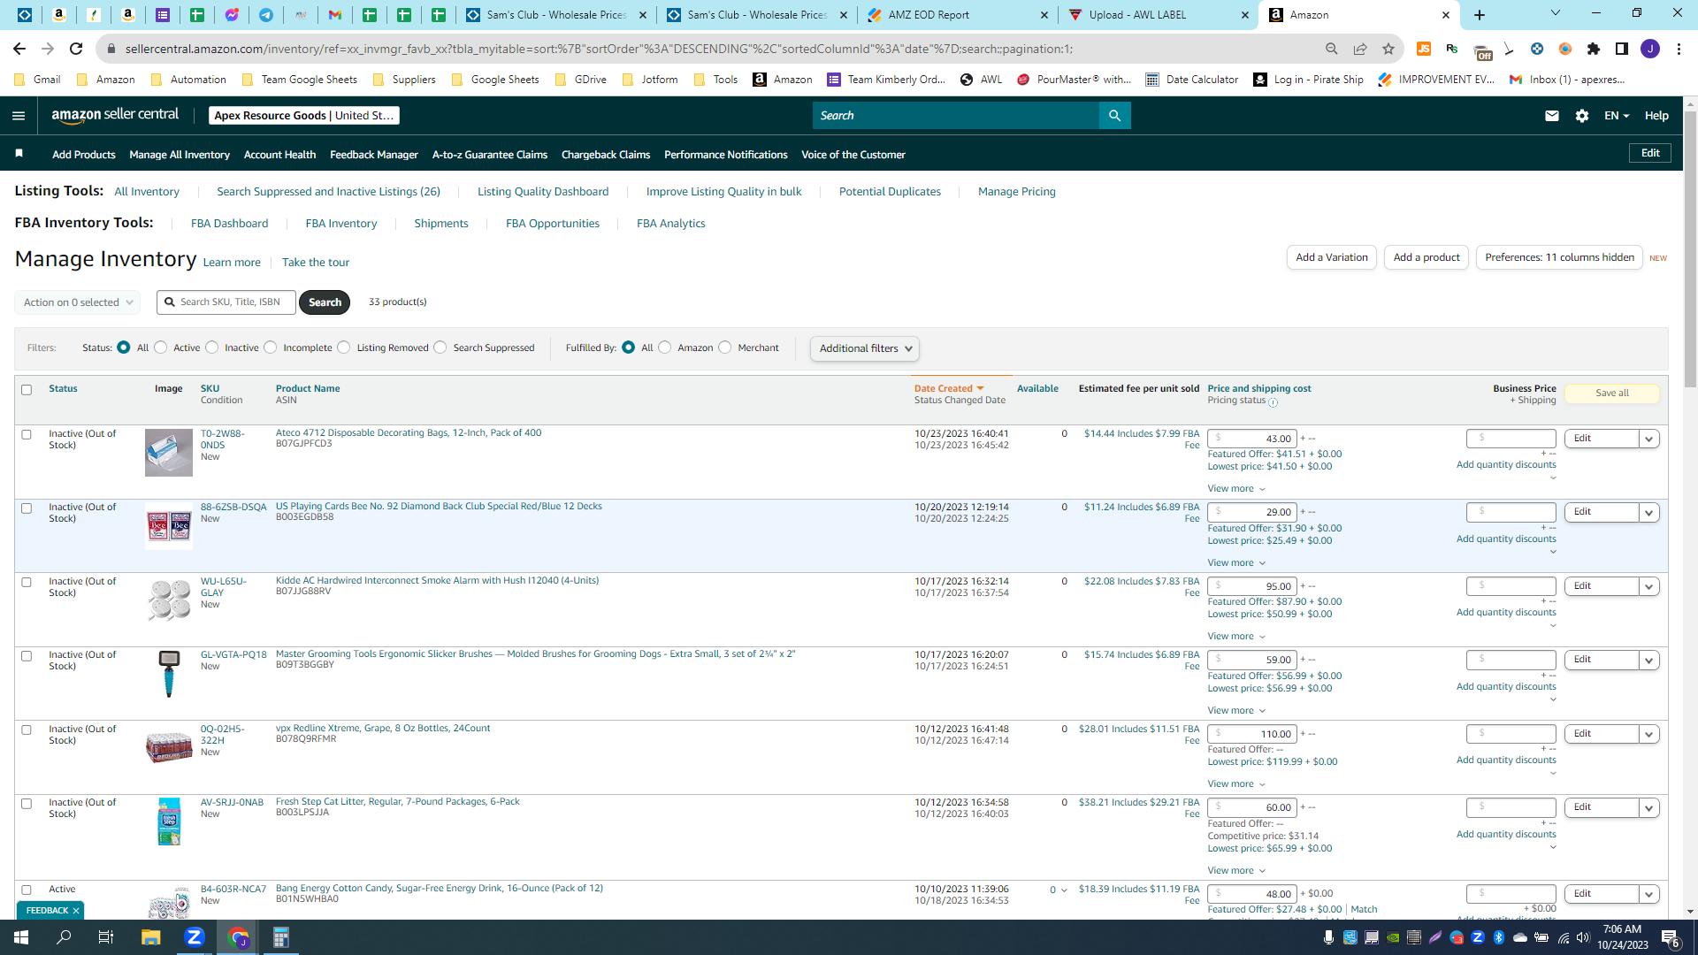Select the Search Suppressed radio button
Screen dimensions: 1698x955
click(x=440, y=348)
